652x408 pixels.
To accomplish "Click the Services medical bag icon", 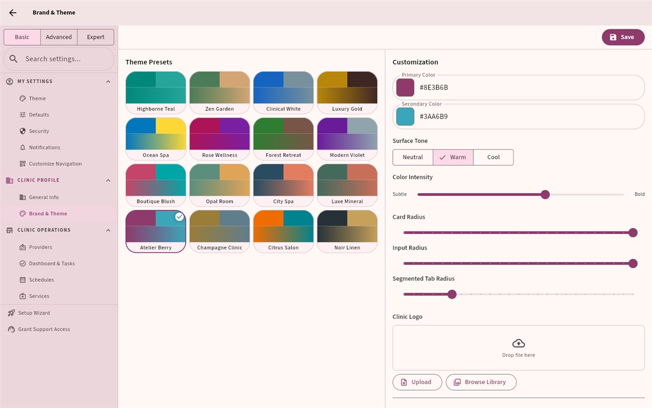I will (23, 296).
